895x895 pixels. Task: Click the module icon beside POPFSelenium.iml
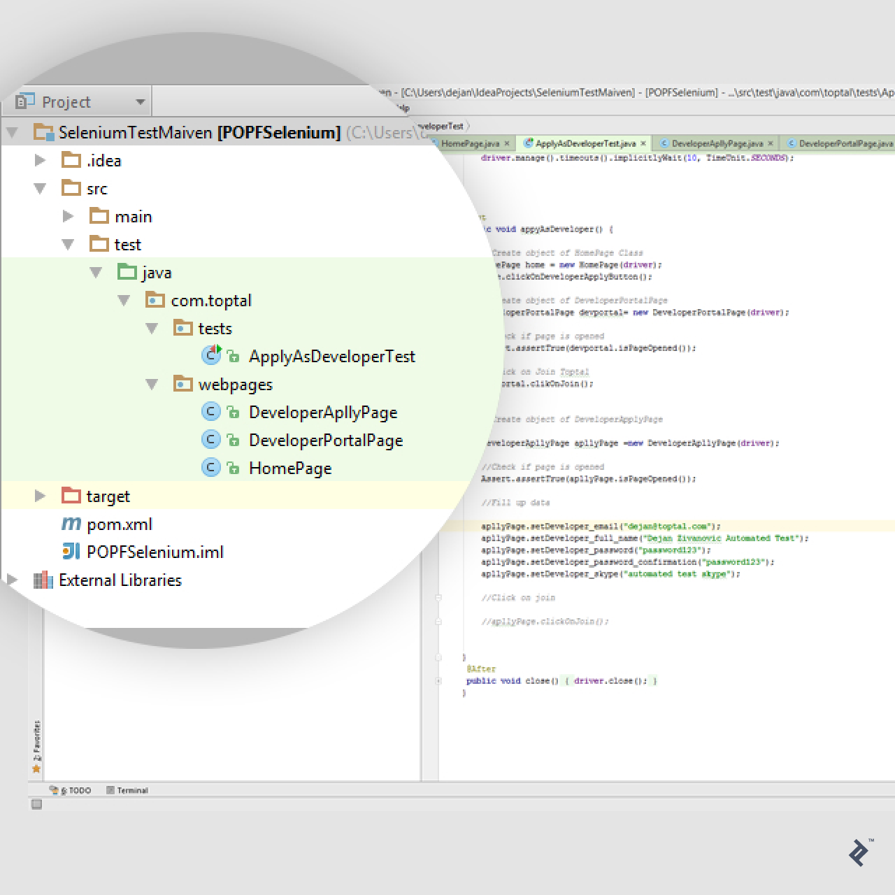[x=71, y=551]
